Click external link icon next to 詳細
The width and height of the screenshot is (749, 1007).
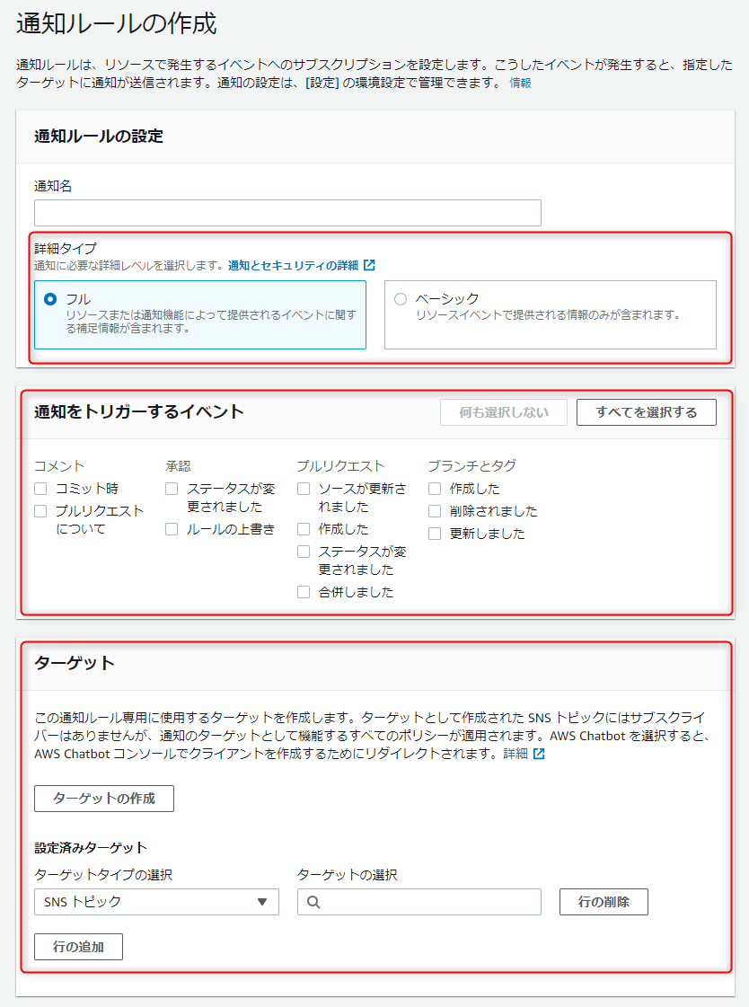point(539,754)
